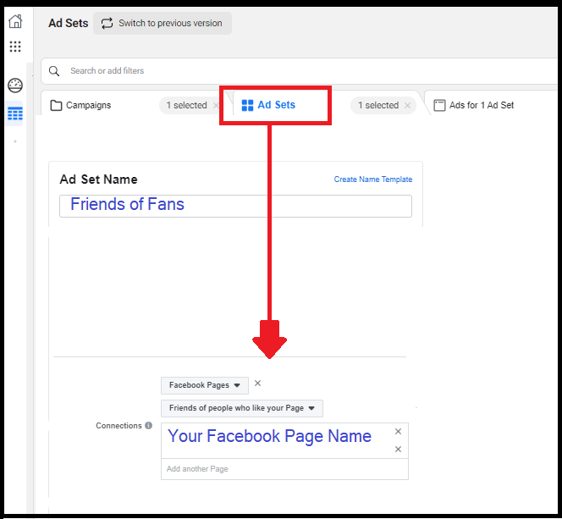562x519 pixels.
Task: Click the Connections info icon
Action: [149, 426]
